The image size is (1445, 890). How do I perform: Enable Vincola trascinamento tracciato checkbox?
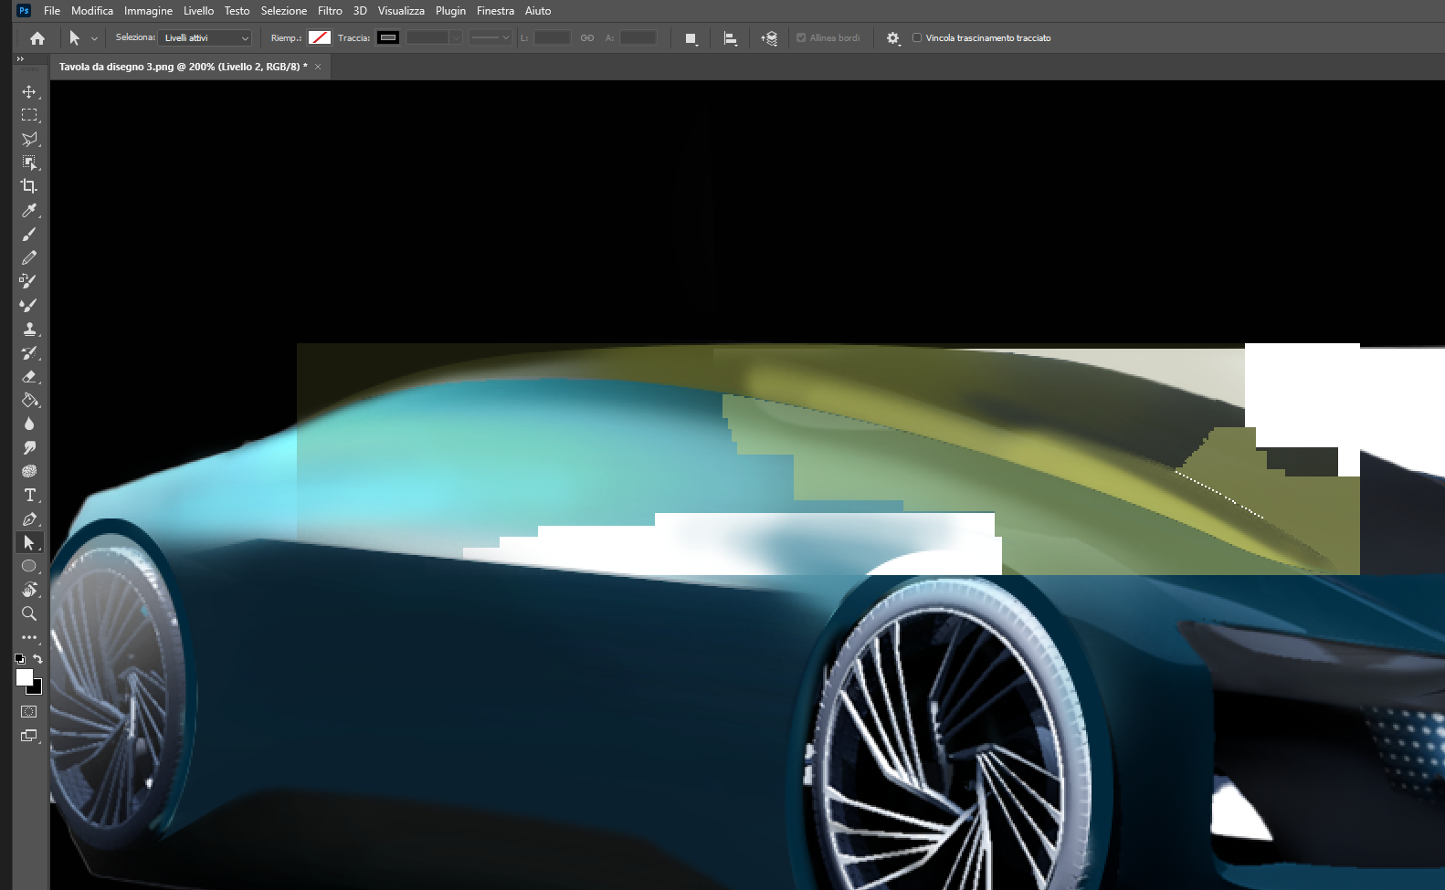click(917, 37)
